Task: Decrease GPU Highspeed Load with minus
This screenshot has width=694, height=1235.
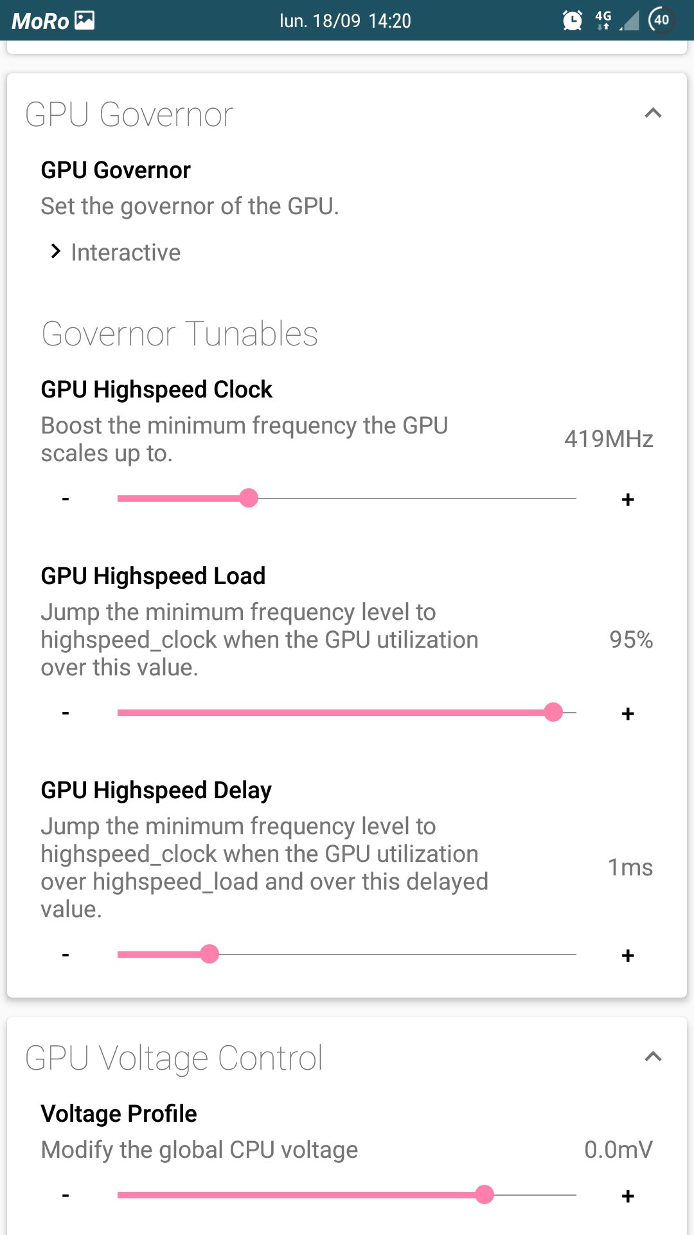Action: 66,713
